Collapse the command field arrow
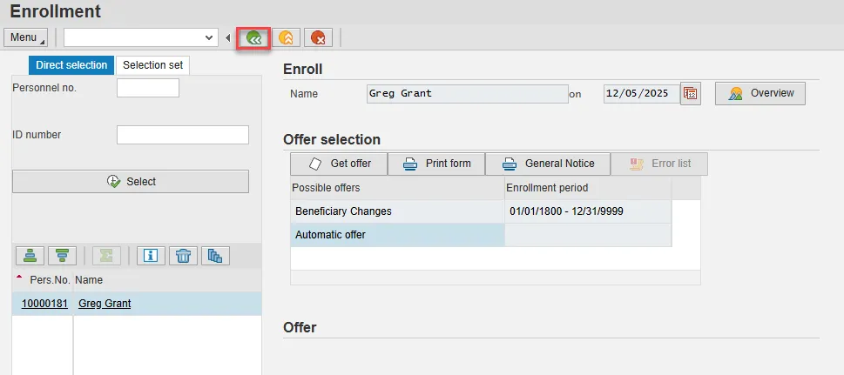Screen dimensions: 844x375 227,37
